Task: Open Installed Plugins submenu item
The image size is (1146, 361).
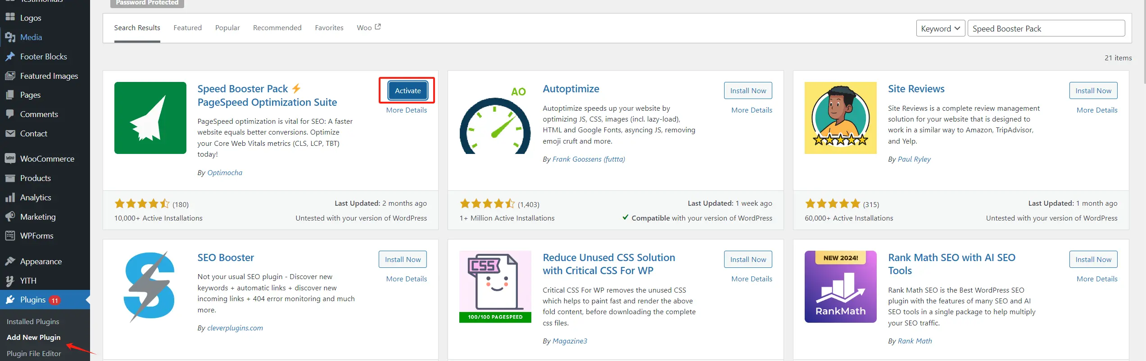Action: pos(33,321)
